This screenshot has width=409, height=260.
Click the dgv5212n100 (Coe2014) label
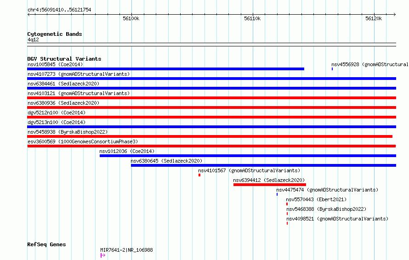tap(57, 113)
